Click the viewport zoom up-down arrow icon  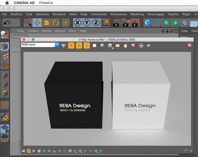(x=167, y=31)
